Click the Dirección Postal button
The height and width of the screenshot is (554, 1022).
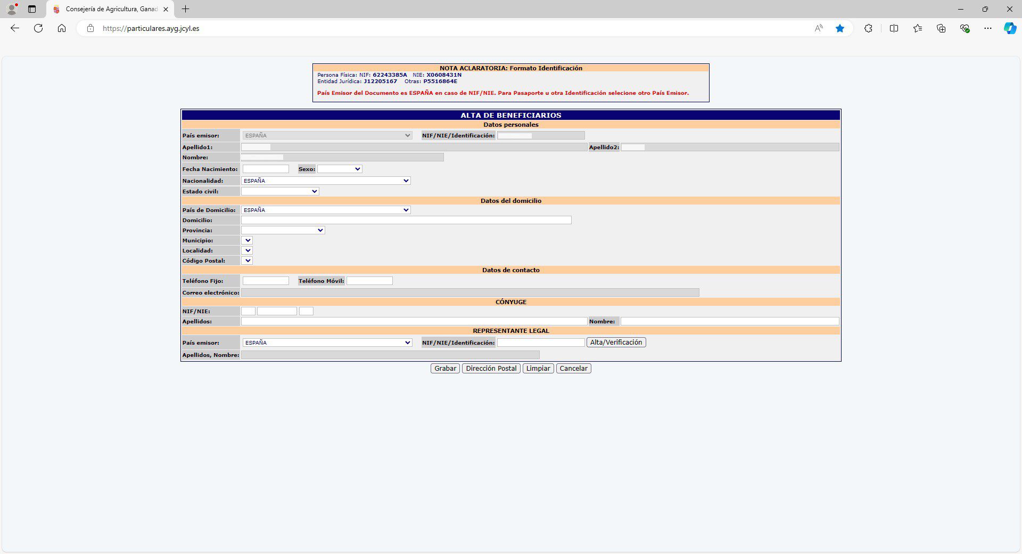point(491,368)
